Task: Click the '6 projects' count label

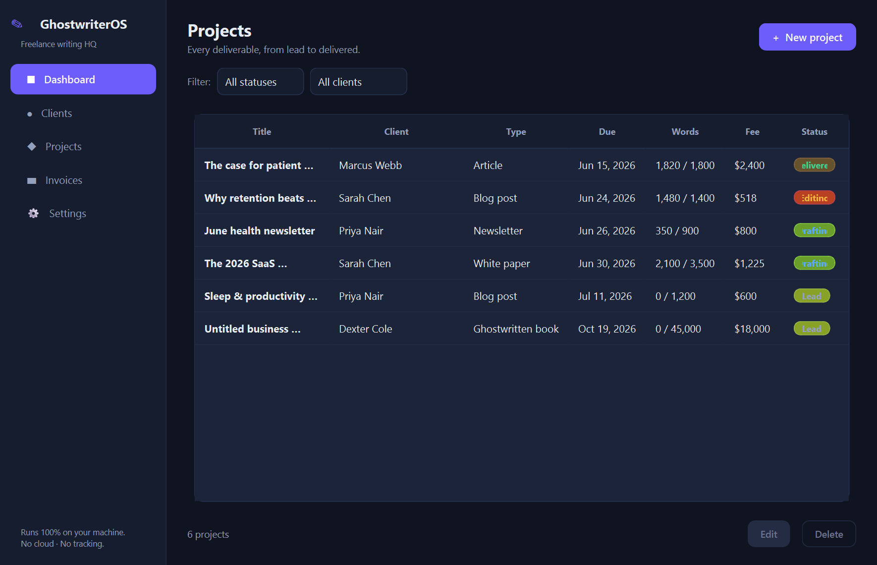Action: point(208,534)
